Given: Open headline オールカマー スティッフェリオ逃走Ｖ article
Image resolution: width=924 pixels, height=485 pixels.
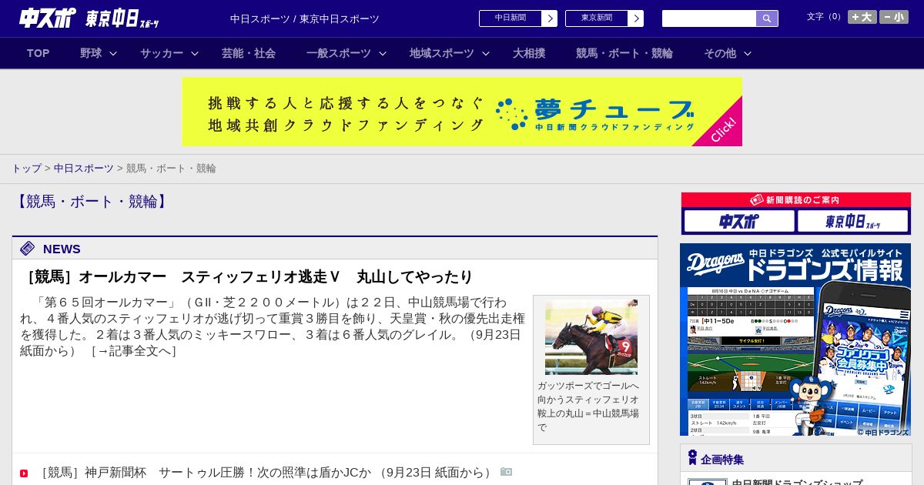Looking at the screenshot, I should [248, 276].
